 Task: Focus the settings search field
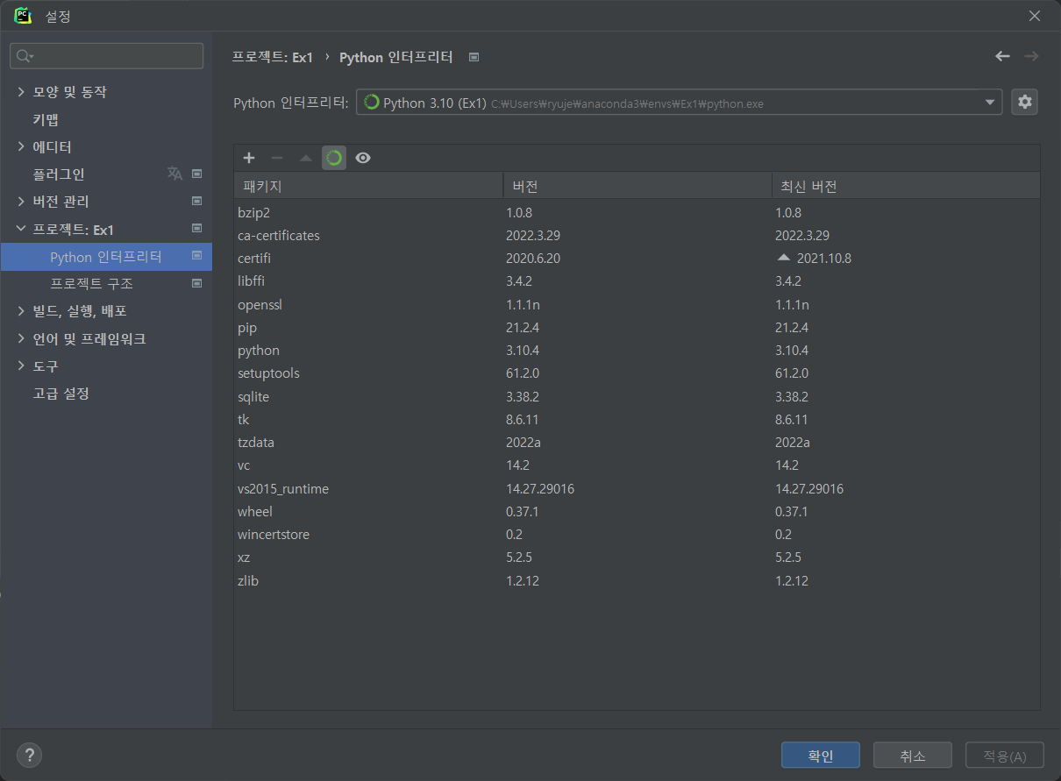tap(106, 56)
